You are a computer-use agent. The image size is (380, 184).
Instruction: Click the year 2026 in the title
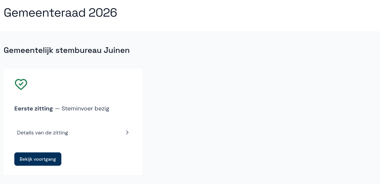pos(103,13)
